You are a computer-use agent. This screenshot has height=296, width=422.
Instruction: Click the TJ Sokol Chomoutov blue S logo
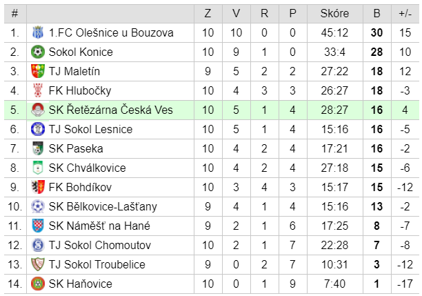(38, 245)
